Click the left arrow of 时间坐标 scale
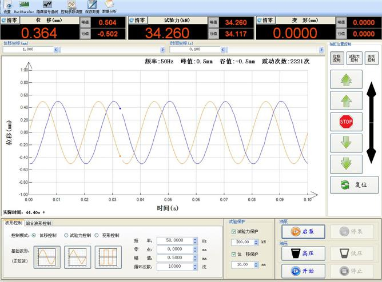Image resolution: width=382 pixels, height=282 pixels. click(222, 50)
